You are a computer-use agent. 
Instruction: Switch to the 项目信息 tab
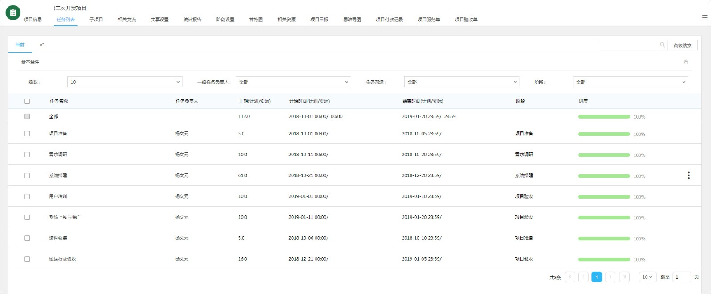tap(33, 20)
